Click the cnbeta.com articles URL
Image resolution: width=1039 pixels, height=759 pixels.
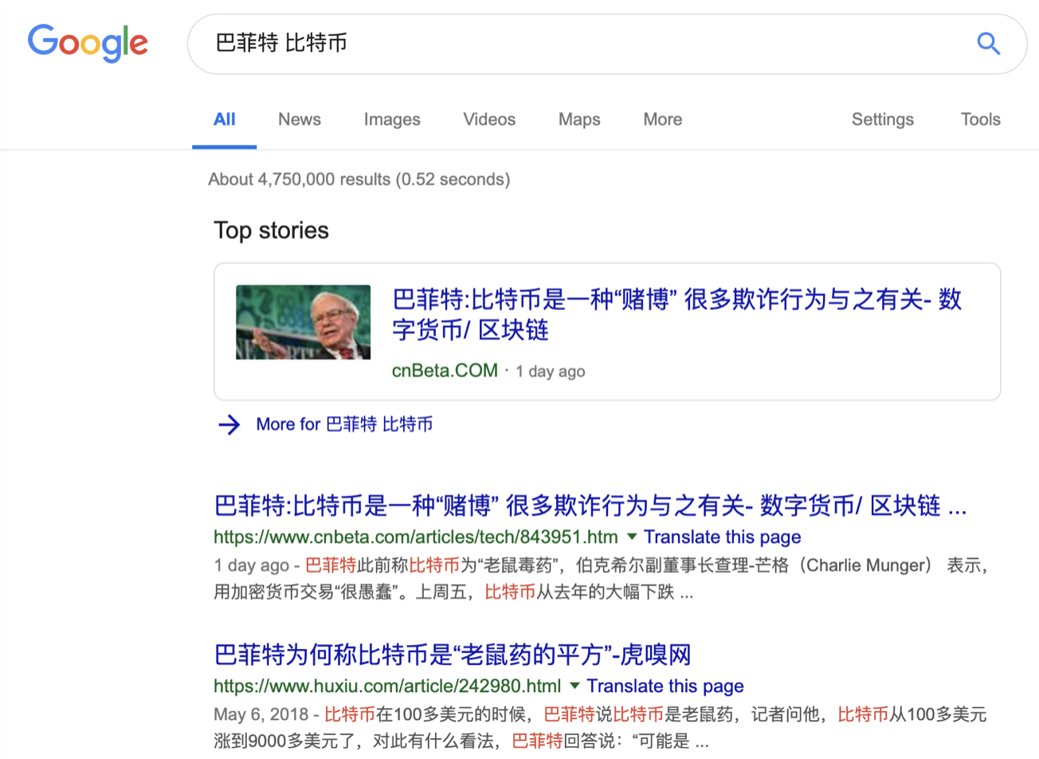pyautogui.click(x=415, y=537)
